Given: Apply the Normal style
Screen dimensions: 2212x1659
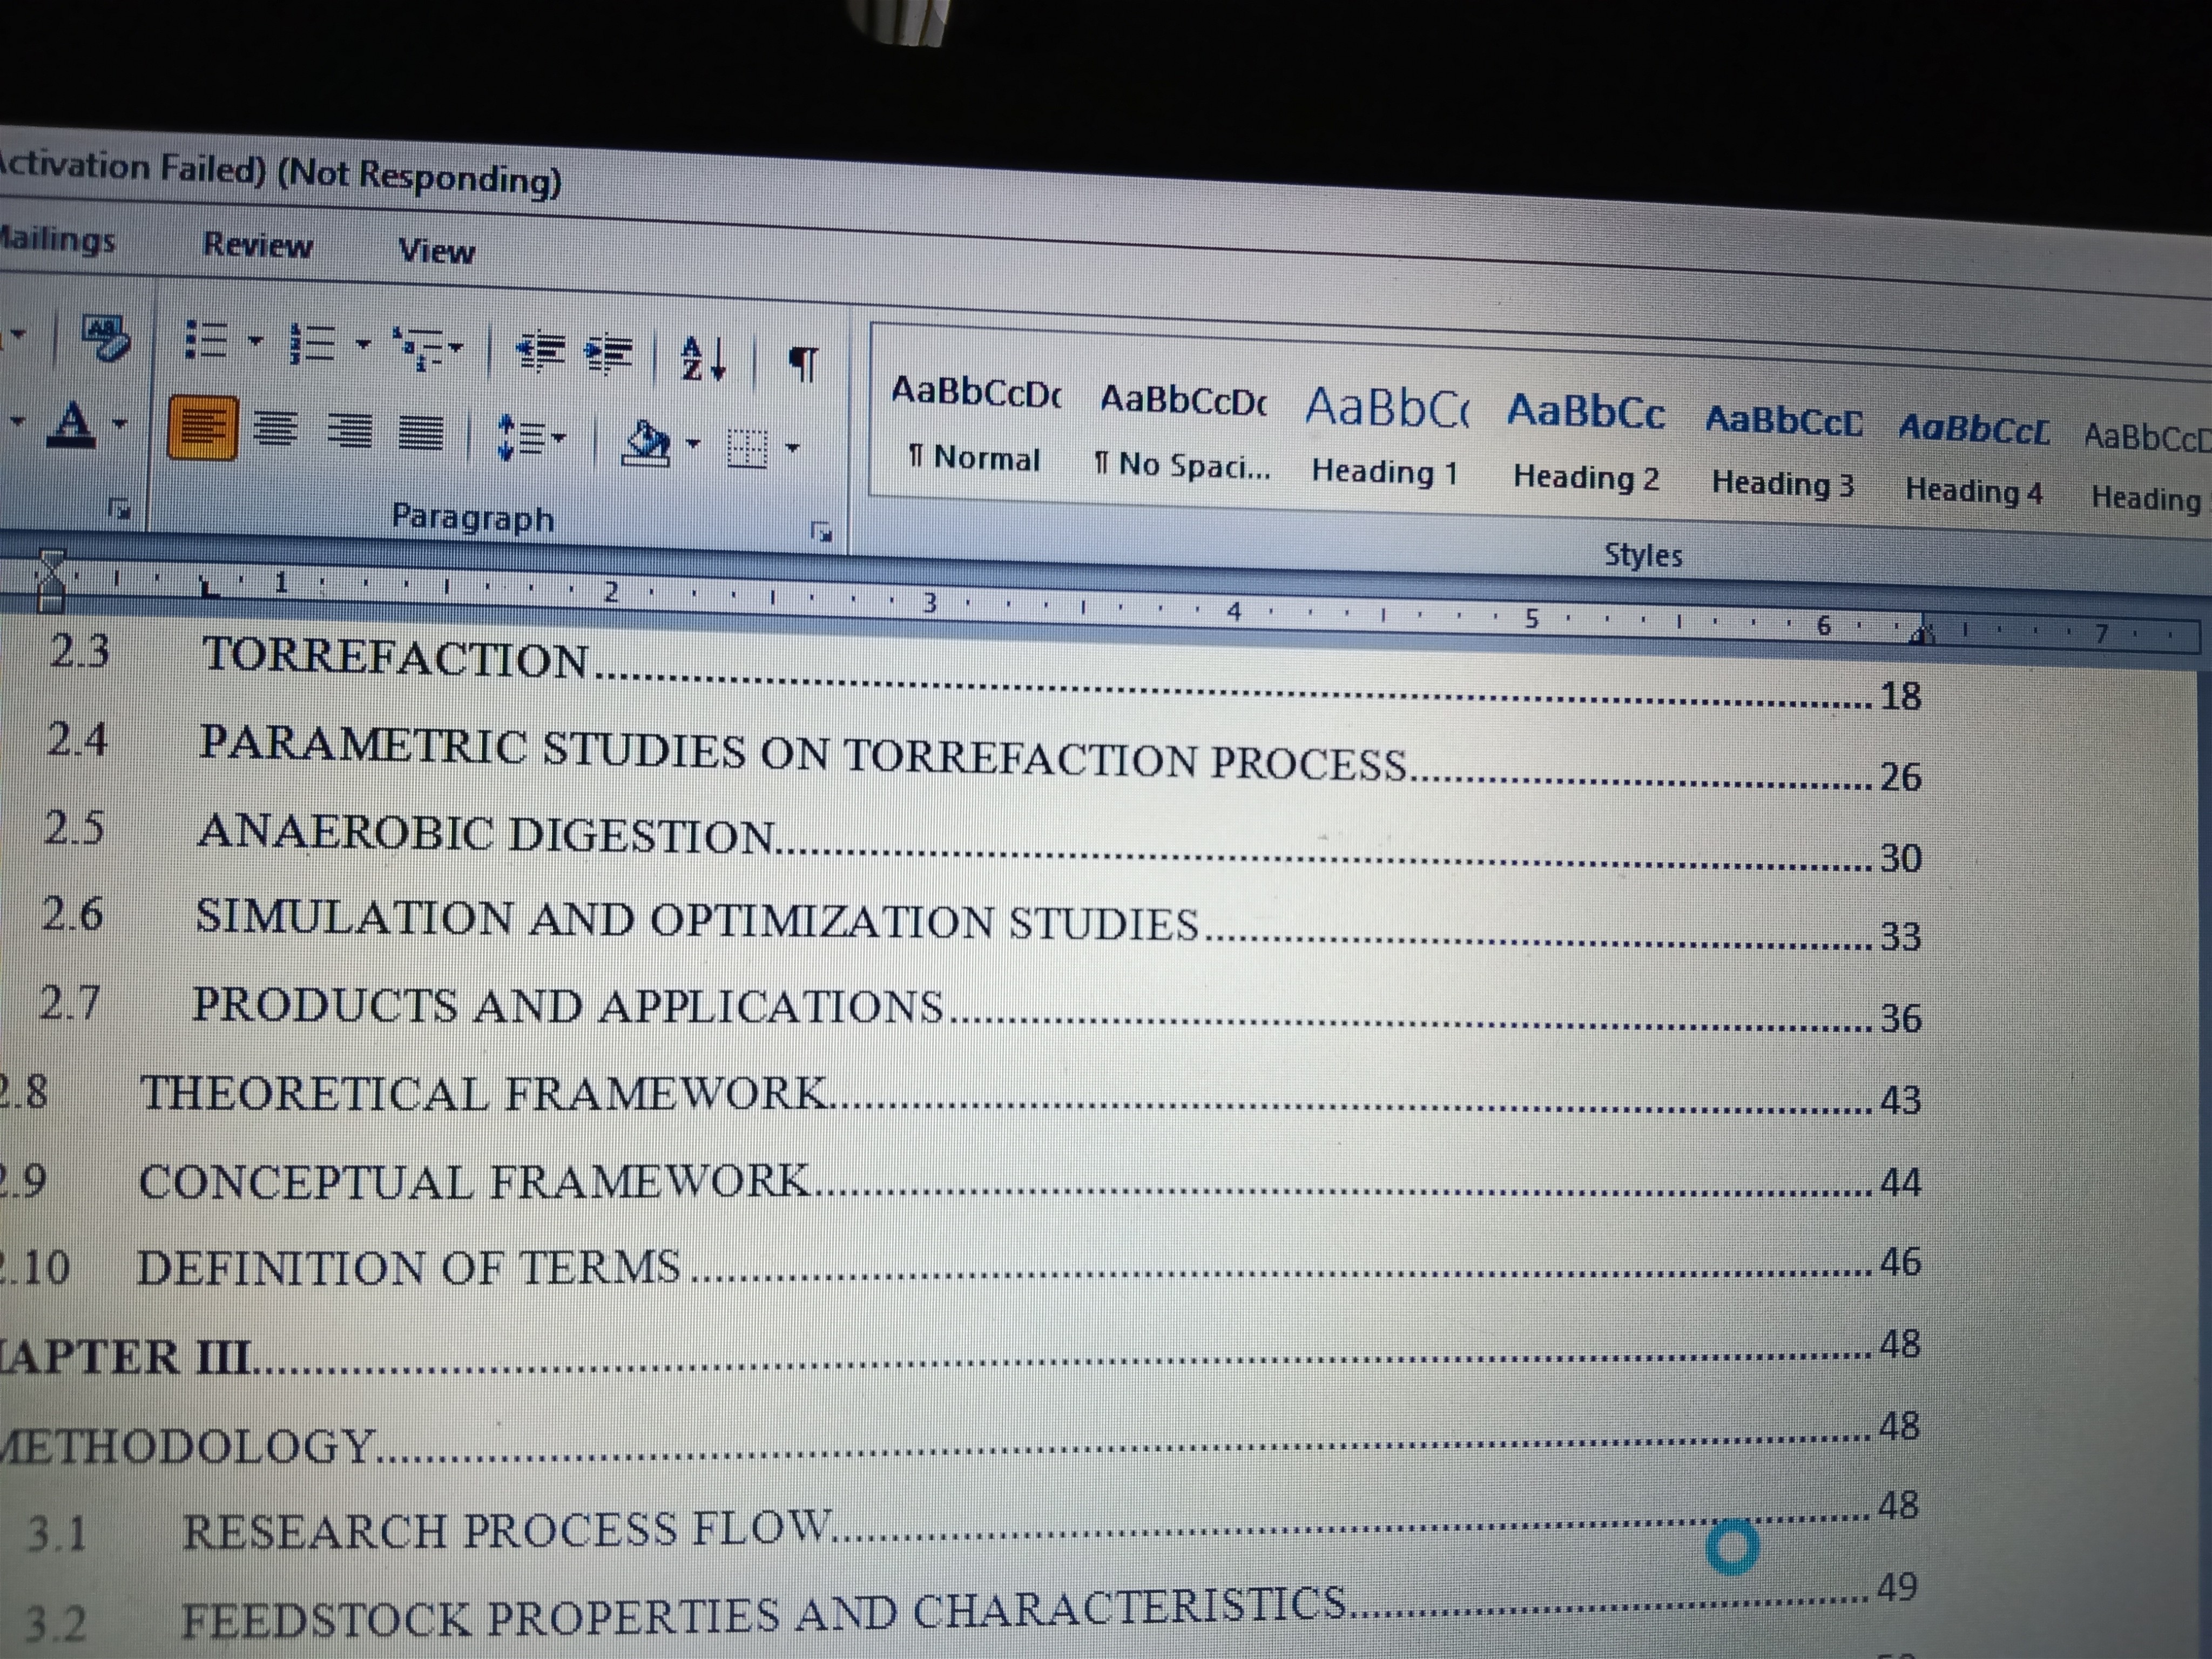Looking at the screenshot, I should coord(974,424).
